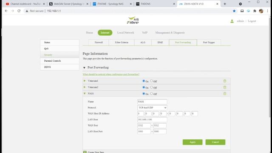Switch to the DMZ tab
This screenshot has width=272, height=153.
160,42
